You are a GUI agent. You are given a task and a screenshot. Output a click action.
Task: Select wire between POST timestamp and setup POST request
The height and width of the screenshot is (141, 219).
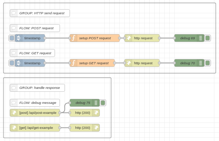57,38
